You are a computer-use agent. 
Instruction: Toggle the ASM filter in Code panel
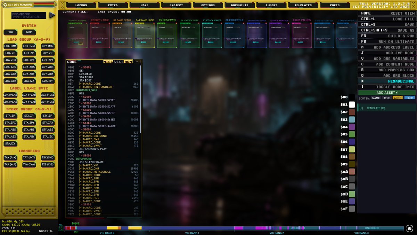(x=128, y=62)
